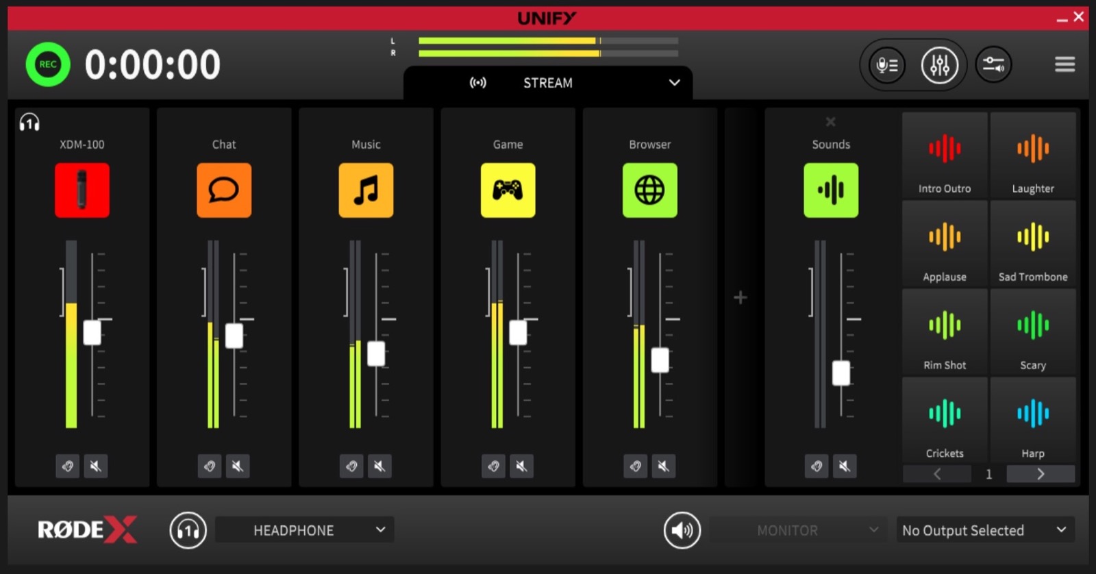Screen dimensions: 1096x574
Task: Click the monitor speaker icon
Action: coord(682,530)
